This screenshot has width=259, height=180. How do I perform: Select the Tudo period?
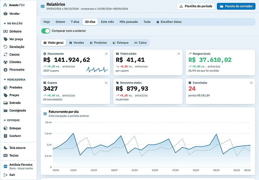(x=147, y=22)
